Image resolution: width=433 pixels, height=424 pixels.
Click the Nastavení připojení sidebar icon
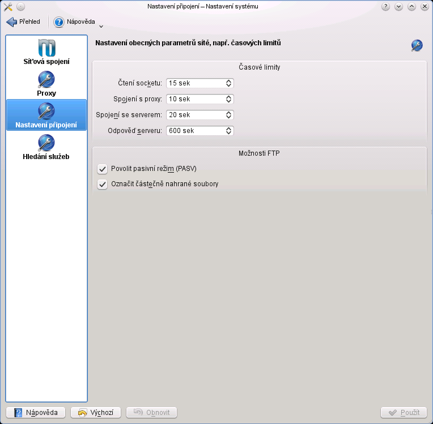click(x=46, y=111)
